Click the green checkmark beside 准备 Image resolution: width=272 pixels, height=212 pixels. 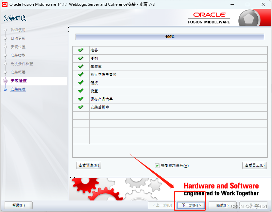pos(81,50)
